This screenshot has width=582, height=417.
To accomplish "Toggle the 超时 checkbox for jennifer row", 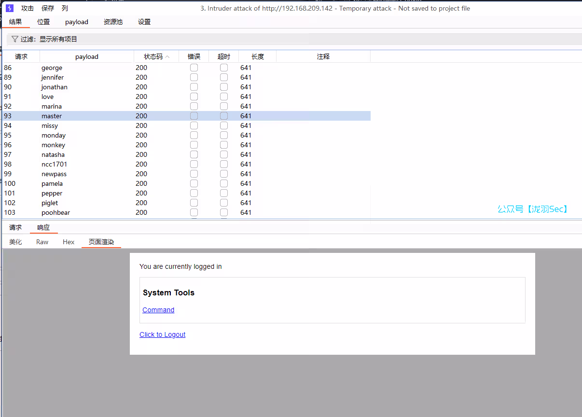I will 224,77.
